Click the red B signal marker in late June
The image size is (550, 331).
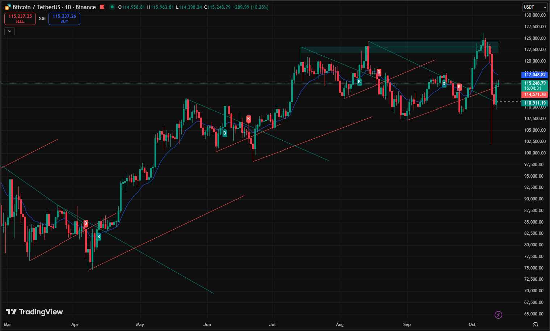pyautogui.click(x=249, y=119)
